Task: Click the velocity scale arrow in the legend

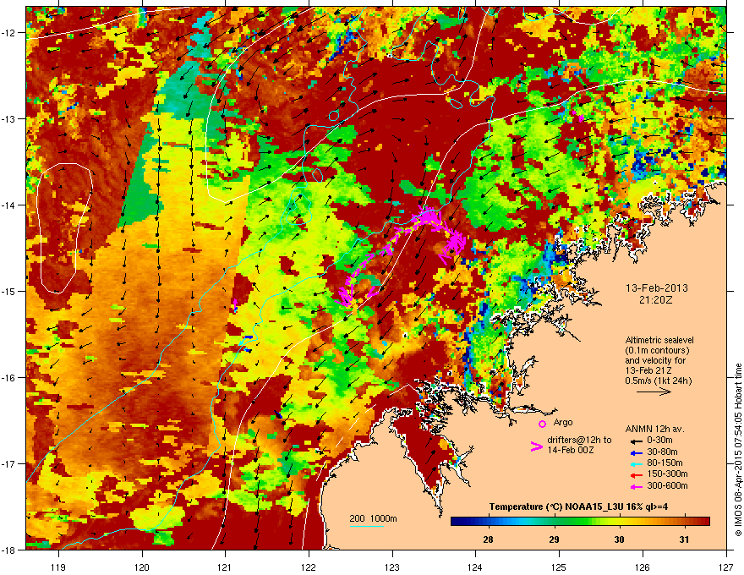Action: point(654,392)
